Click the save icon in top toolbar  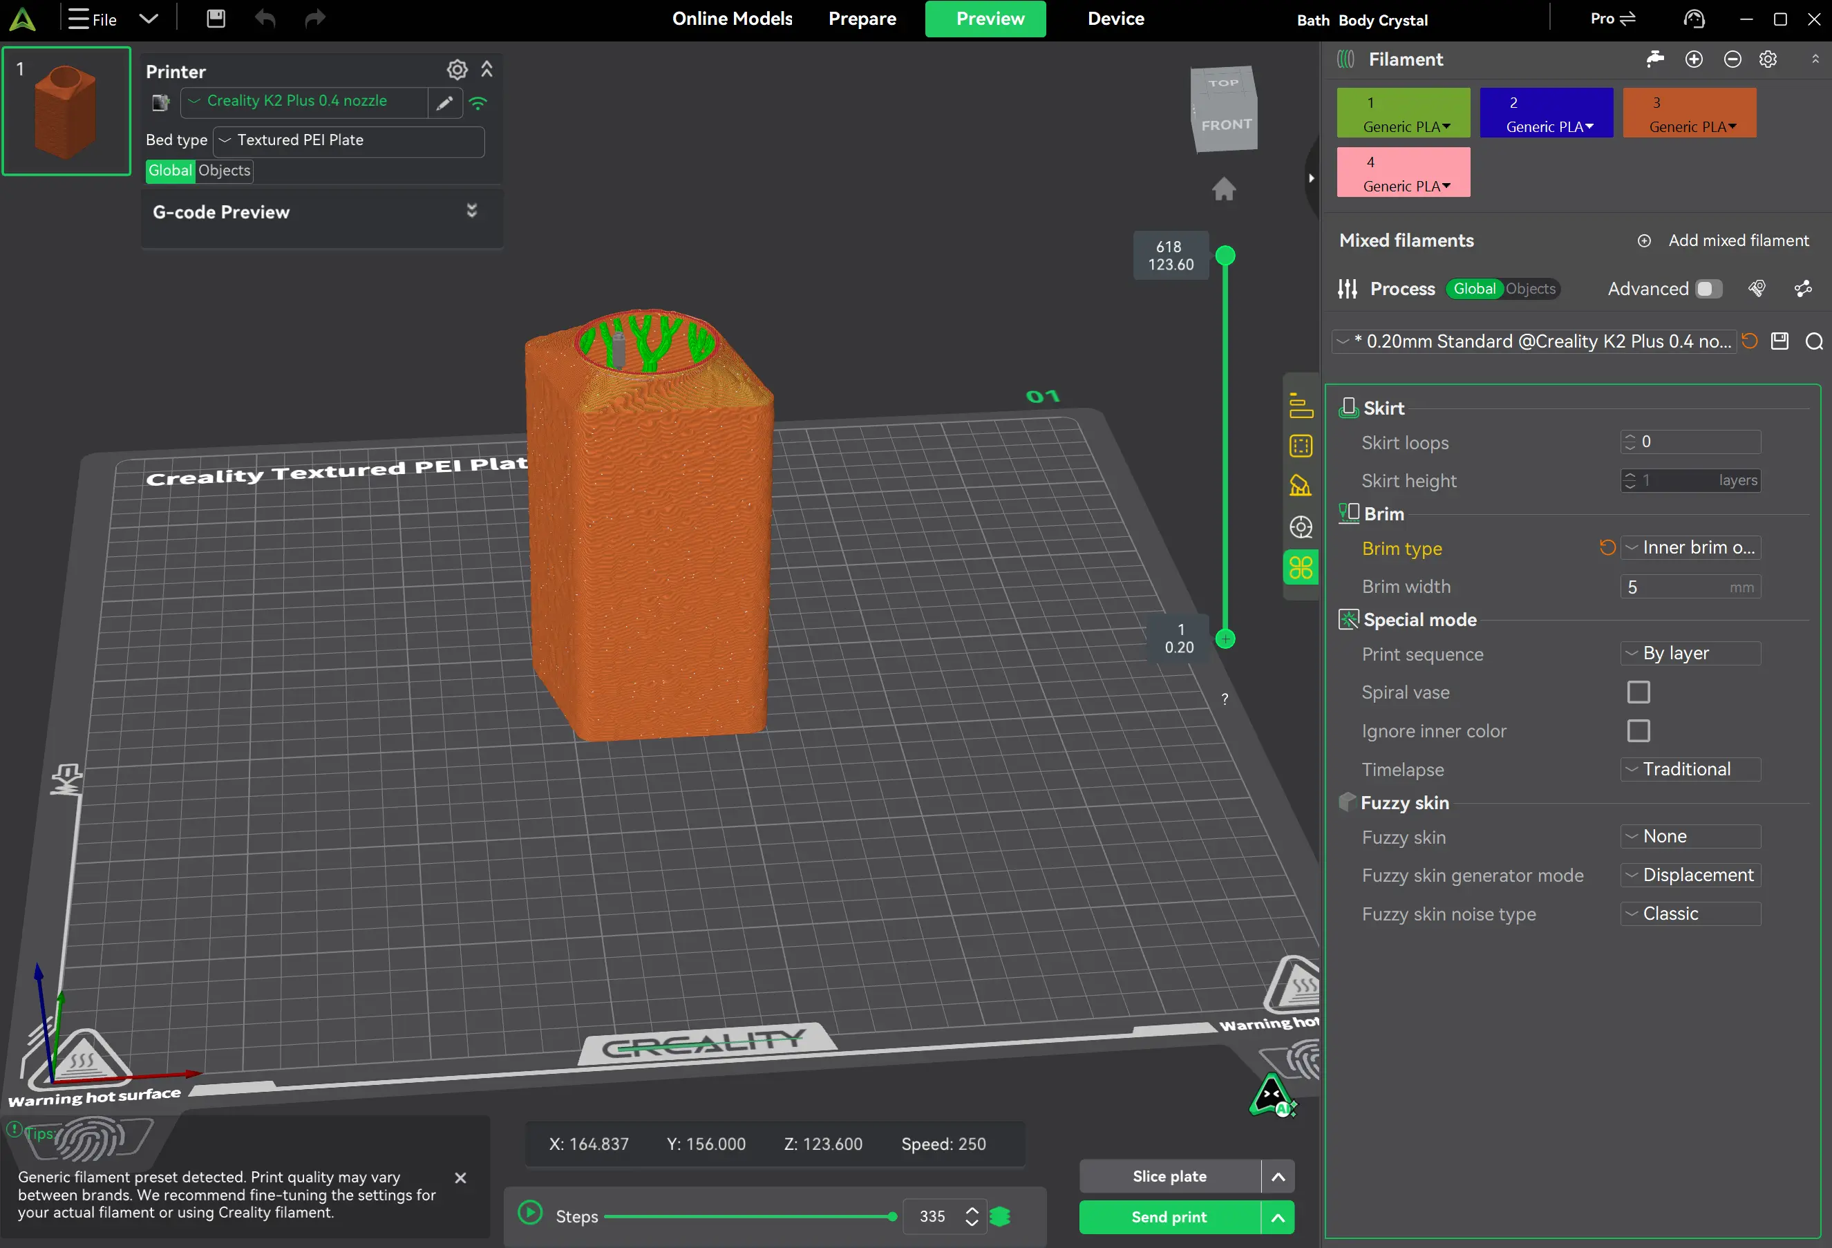(x=216, y=19)
